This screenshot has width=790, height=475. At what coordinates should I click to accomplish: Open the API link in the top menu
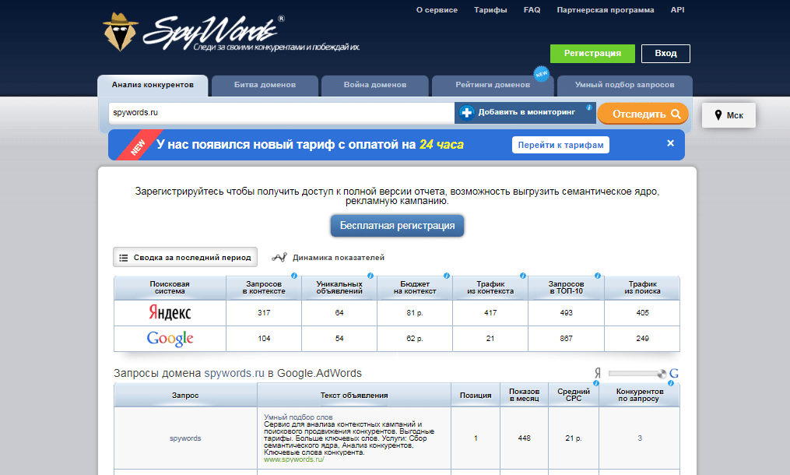[x=678, y=10]
